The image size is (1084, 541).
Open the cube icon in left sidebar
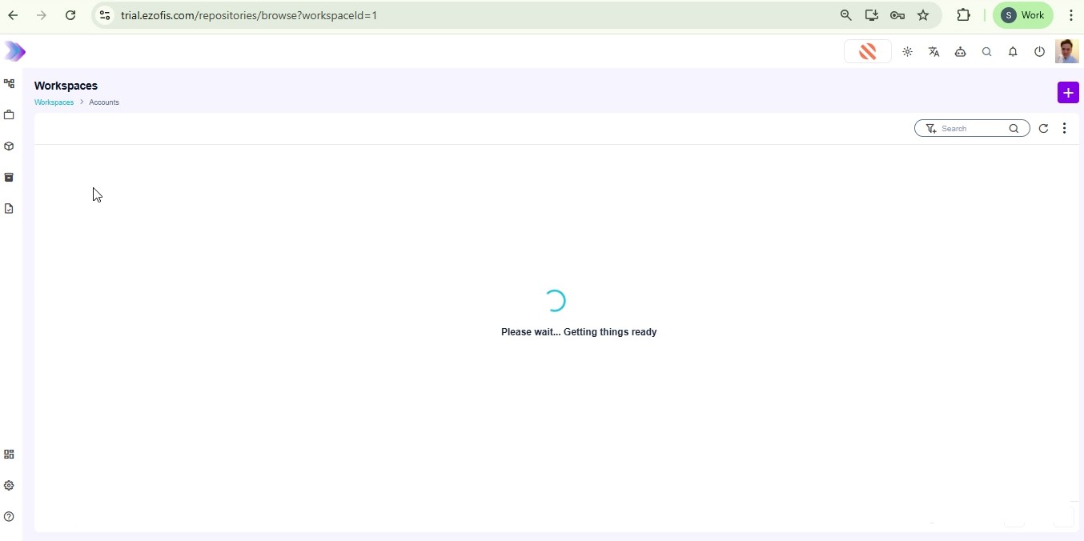pyautogui.click(x=10, y=146)
